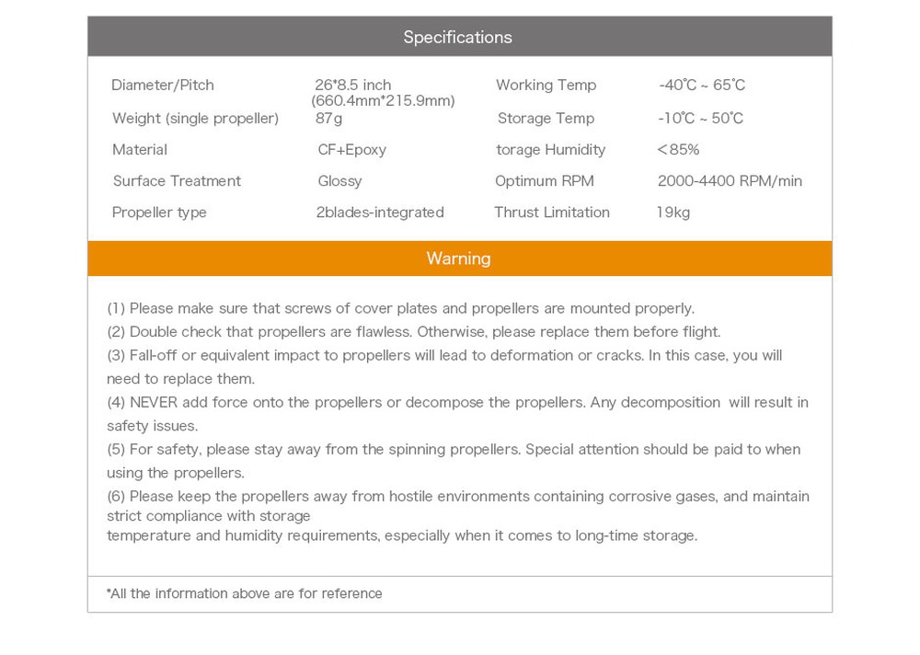Screen dimensions: 920x655
Task: Click the Optimum RPM label
Action: 545,181
